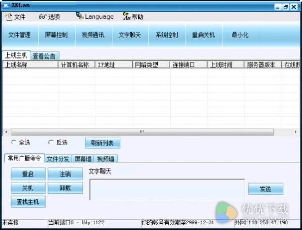Click the glasses icon beside 选项
Viewport: 302px width, 230px height.
pyautogui.click(x=42, y=17)
